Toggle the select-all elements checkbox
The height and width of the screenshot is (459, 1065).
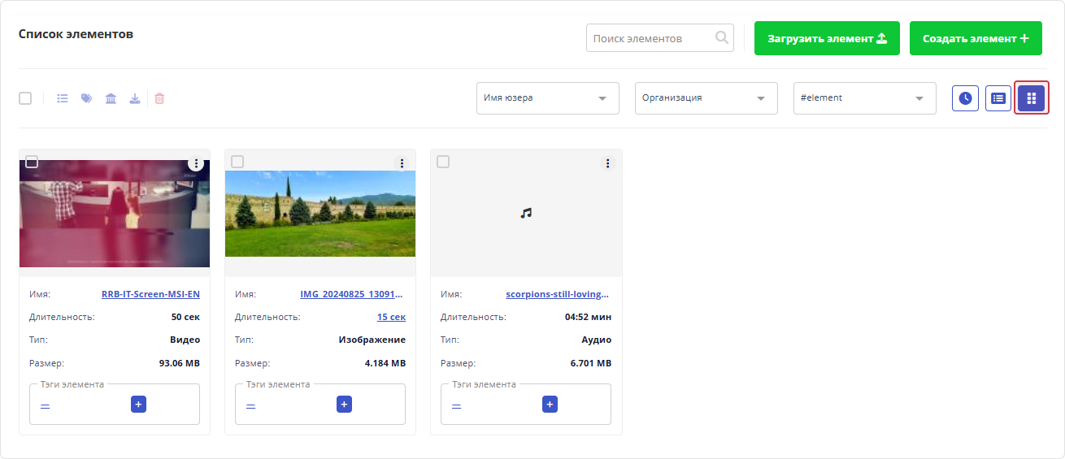(x=25, y=98)
